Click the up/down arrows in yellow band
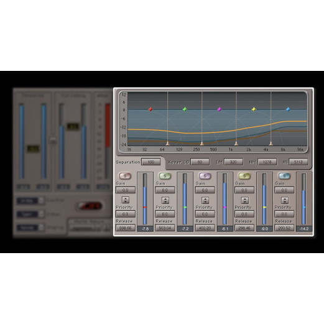This screenshot has height=324, width=324. pos(245,200)
